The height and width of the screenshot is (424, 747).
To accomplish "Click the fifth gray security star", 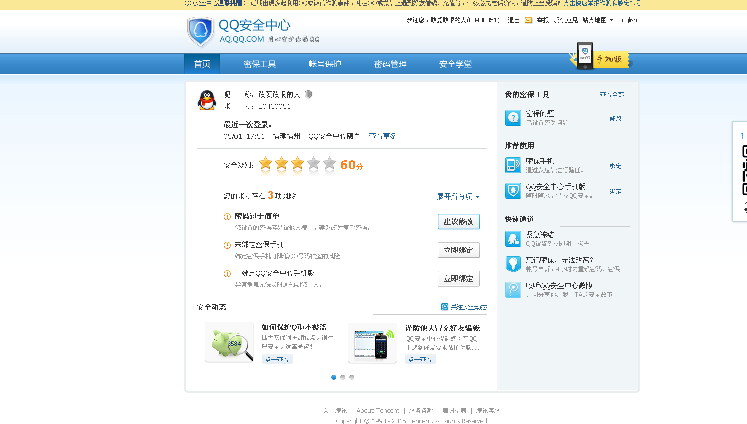I will pyautogui.click(x=330, y=164).
